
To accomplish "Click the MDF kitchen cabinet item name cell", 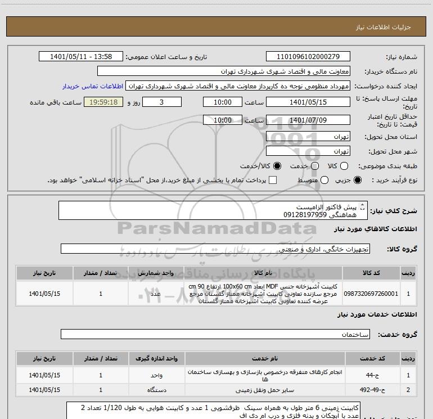I will 263,294.
